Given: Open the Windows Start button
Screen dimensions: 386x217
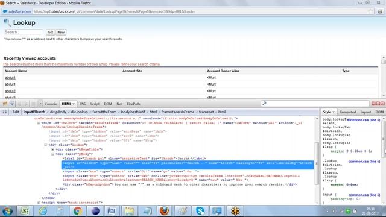Looking at the screenshot, I should click(8, 211).
